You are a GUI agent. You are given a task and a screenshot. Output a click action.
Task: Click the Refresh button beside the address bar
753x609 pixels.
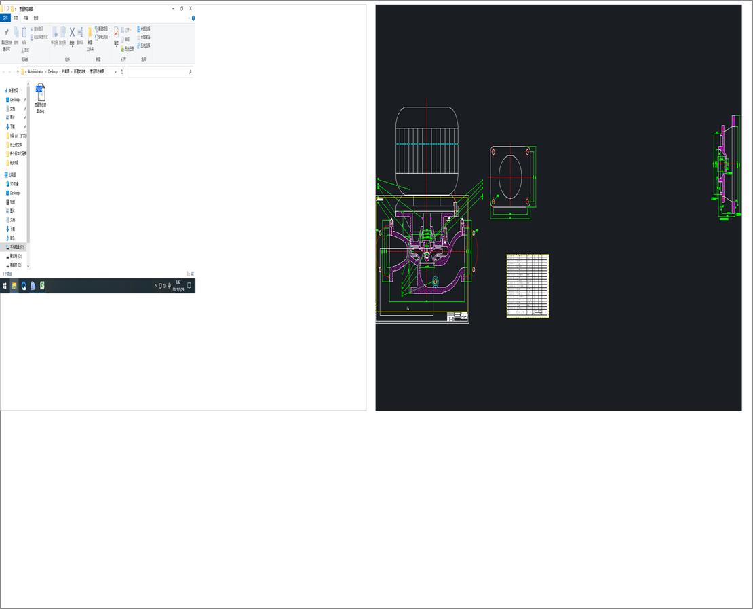pos(122,71)
